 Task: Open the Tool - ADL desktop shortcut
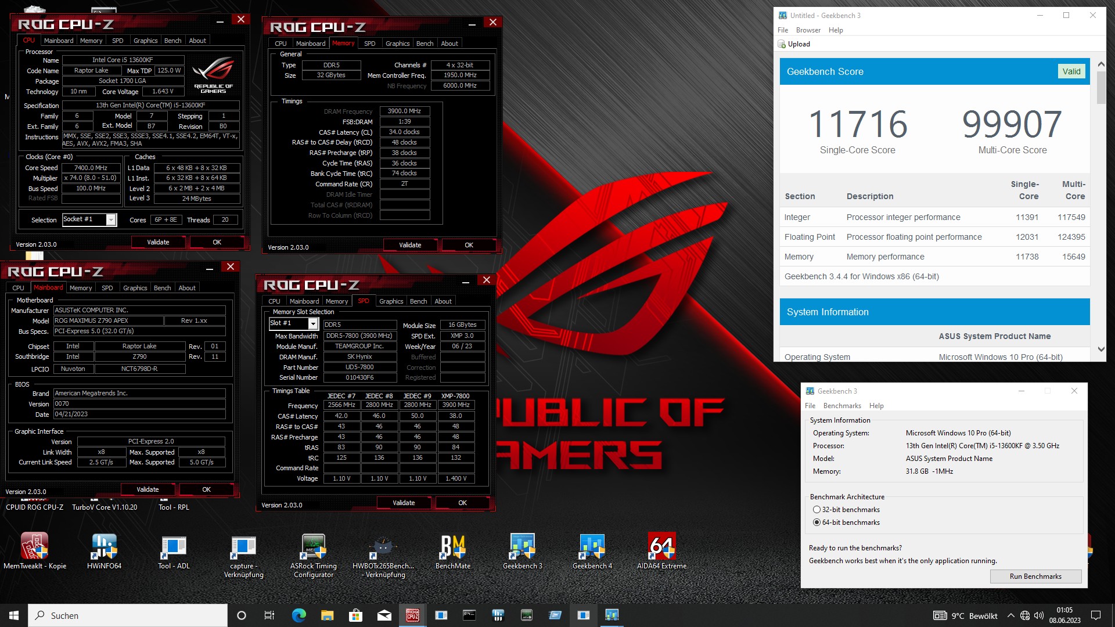click(174, 550)
